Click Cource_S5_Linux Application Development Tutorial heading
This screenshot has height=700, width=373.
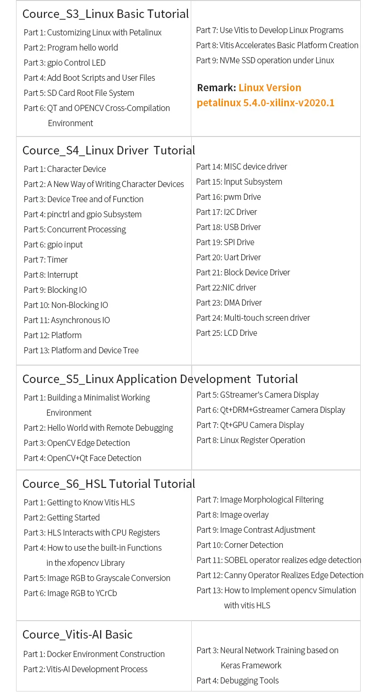click(161, 379)
